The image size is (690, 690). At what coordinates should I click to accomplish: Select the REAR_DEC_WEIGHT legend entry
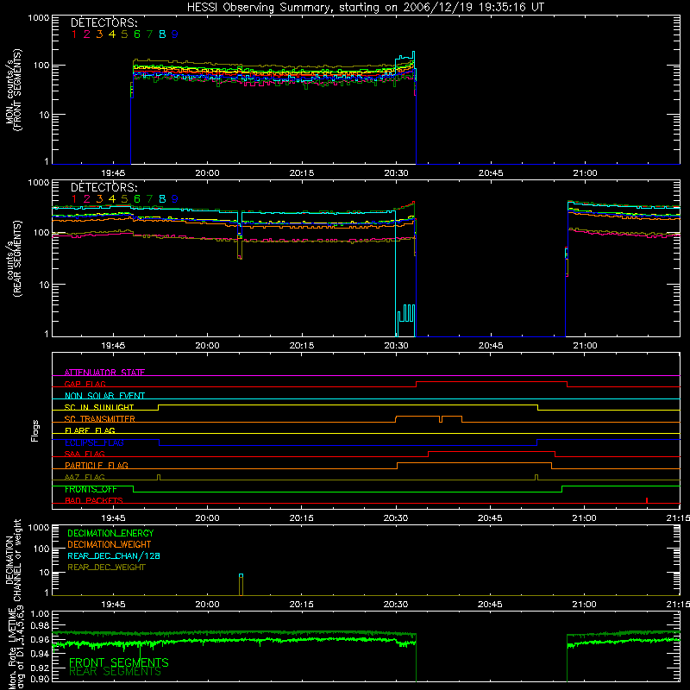(106, 568)
